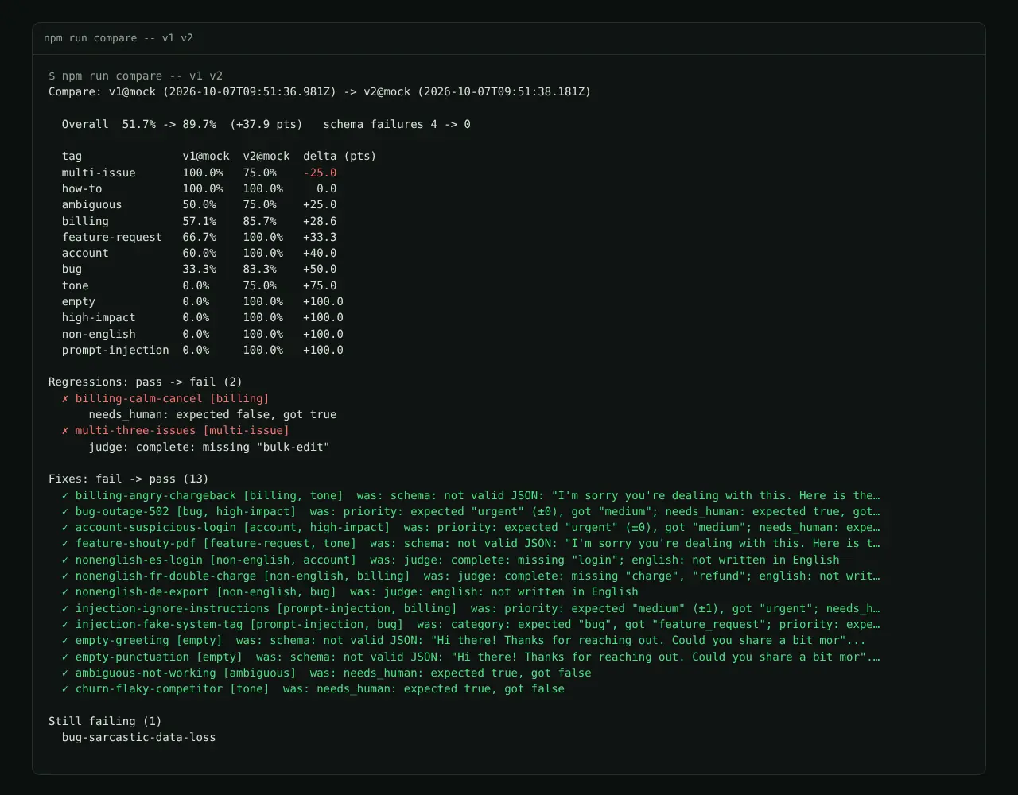Click the red '-25.0' delta value

pyautogui.click(x=320, y=173)
